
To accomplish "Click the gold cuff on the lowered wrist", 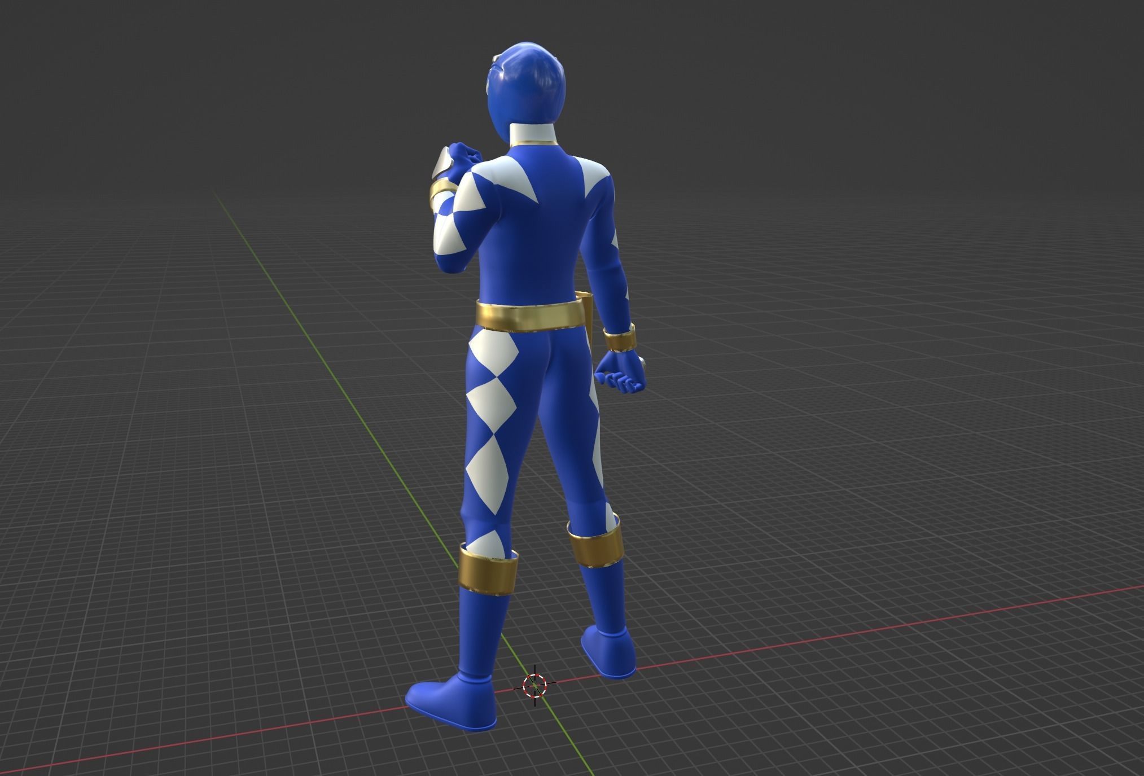I will [620, 337].
